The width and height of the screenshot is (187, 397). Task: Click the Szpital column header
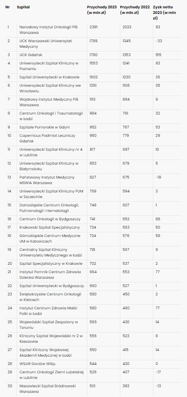click(x=23, y=7)
